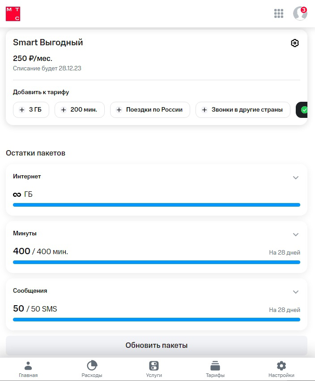Click the Минуты 400/400 progress bar
315x381 pixels.
click(157, 262)
